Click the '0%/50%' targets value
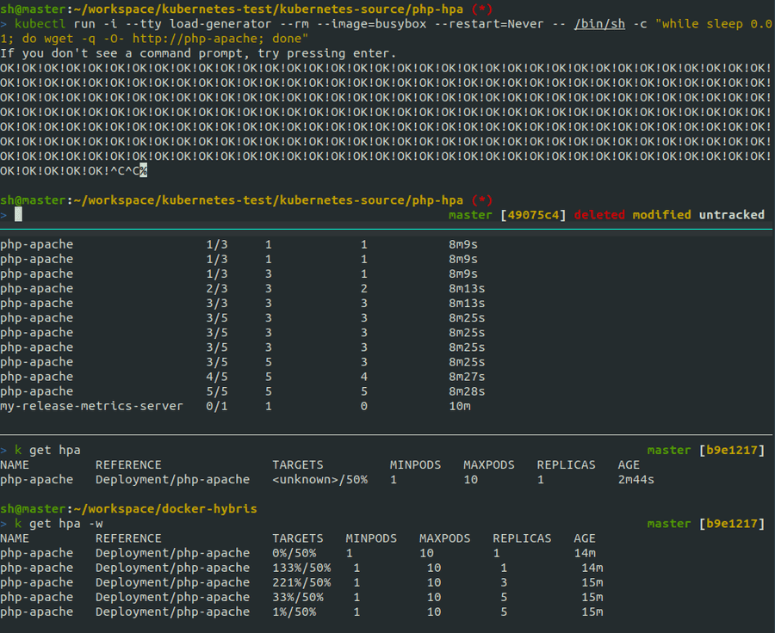This screenshot has width=775, height=633. pyautogui.click(x=294, y=554)
